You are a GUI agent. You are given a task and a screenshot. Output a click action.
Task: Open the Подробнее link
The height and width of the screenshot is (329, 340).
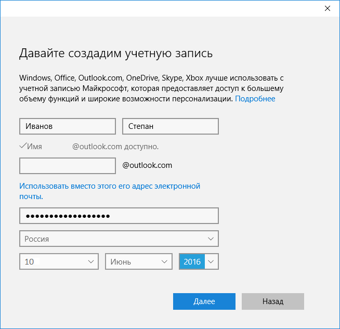tap(255, 98)
